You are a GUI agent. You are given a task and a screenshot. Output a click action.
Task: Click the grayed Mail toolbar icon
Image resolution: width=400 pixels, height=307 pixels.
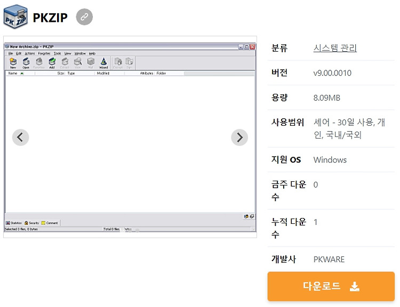coord(91,63)
